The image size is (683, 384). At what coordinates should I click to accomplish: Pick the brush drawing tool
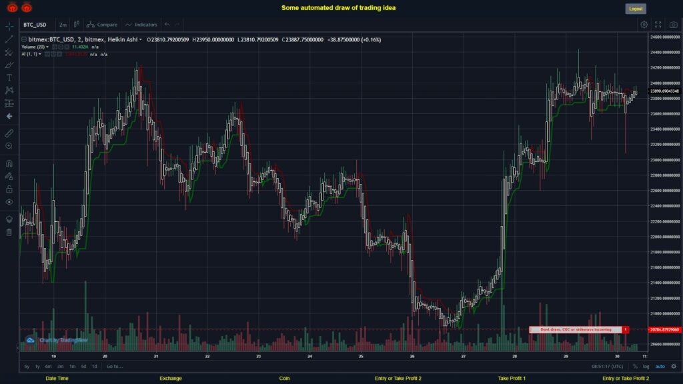tap(9, 65)
